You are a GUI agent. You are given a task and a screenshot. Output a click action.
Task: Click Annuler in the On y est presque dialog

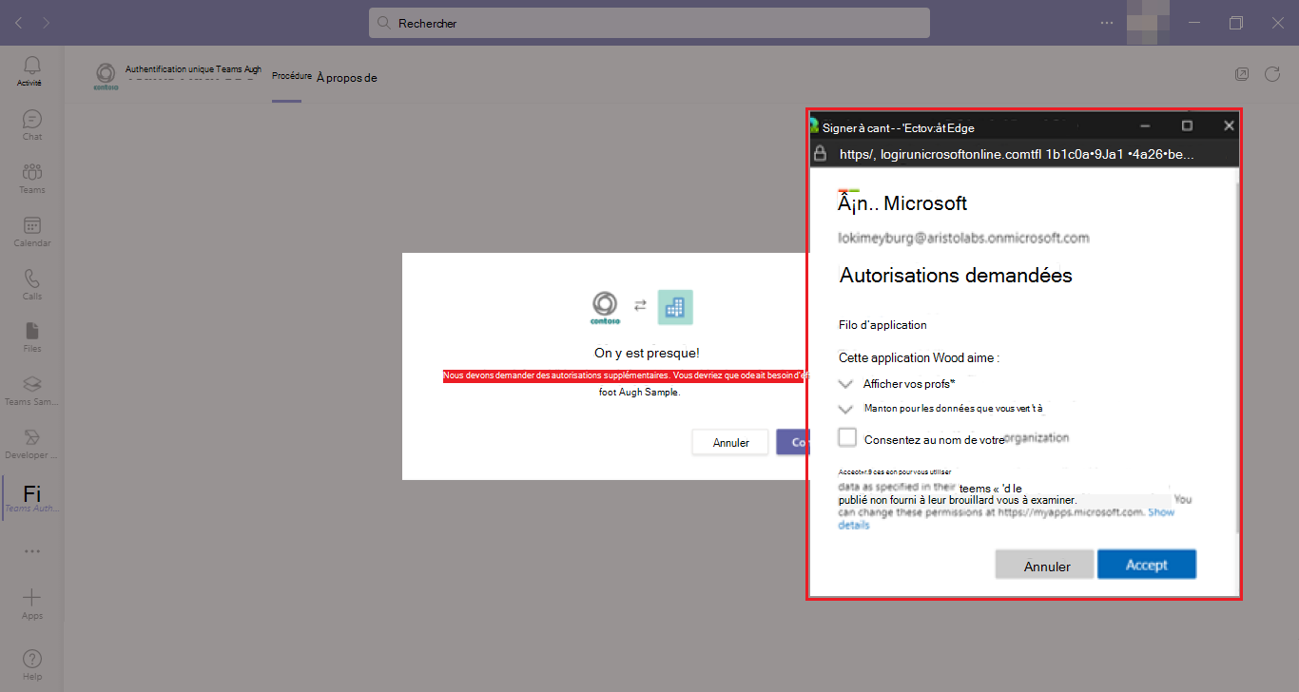tap(730, 442)
